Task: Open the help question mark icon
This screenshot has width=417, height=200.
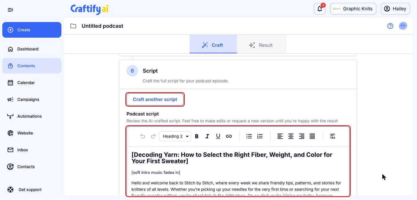Action: [x=390, y=26]
